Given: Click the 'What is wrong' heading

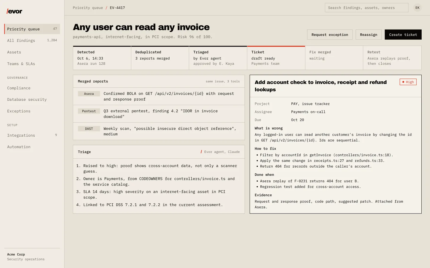Looking at the screenshot, I should point(269,128).
